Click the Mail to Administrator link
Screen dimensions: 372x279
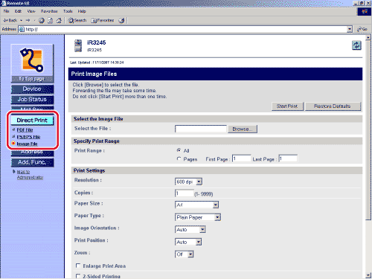click(x=30, y=175)
